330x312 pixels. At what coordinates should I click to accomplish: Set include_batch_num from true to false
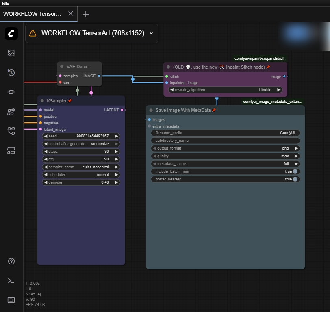(x=296, y=171)
